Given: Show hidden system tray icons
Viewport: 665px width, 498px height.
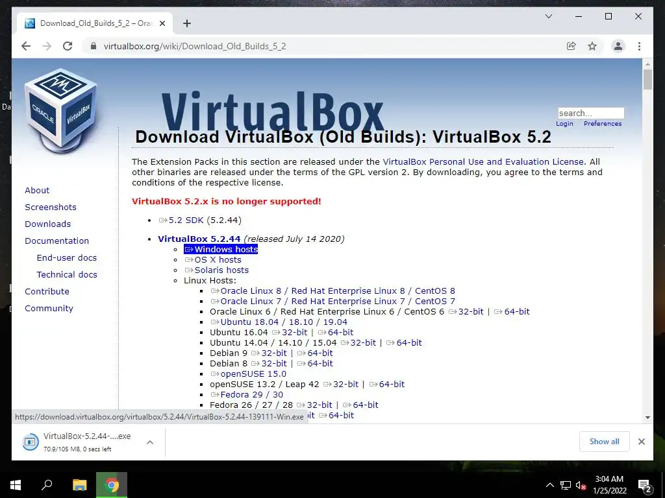Looking at the screenshot, I should (549, 485).
